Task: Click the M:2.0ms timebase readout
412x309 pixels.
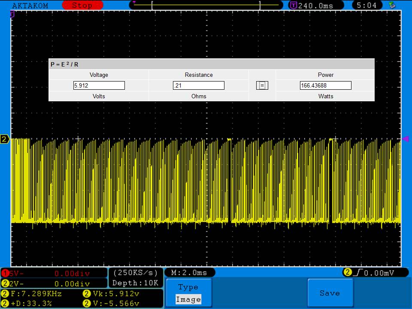Action: pos(189,273)
